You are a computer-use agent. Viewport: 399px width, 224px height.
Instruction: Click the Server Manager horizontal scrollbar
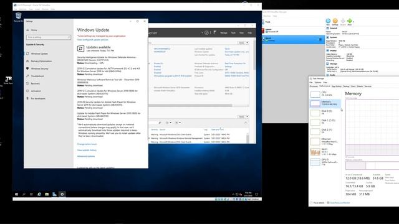[190, 105]
